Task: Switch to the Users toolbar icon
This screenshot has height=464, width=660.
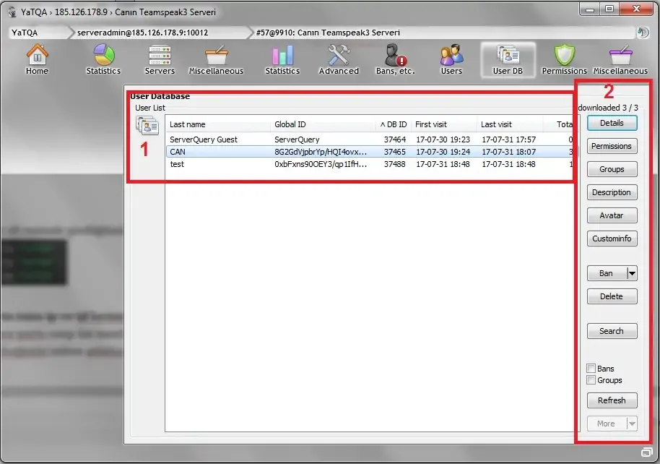Action: tap(451, 59)
